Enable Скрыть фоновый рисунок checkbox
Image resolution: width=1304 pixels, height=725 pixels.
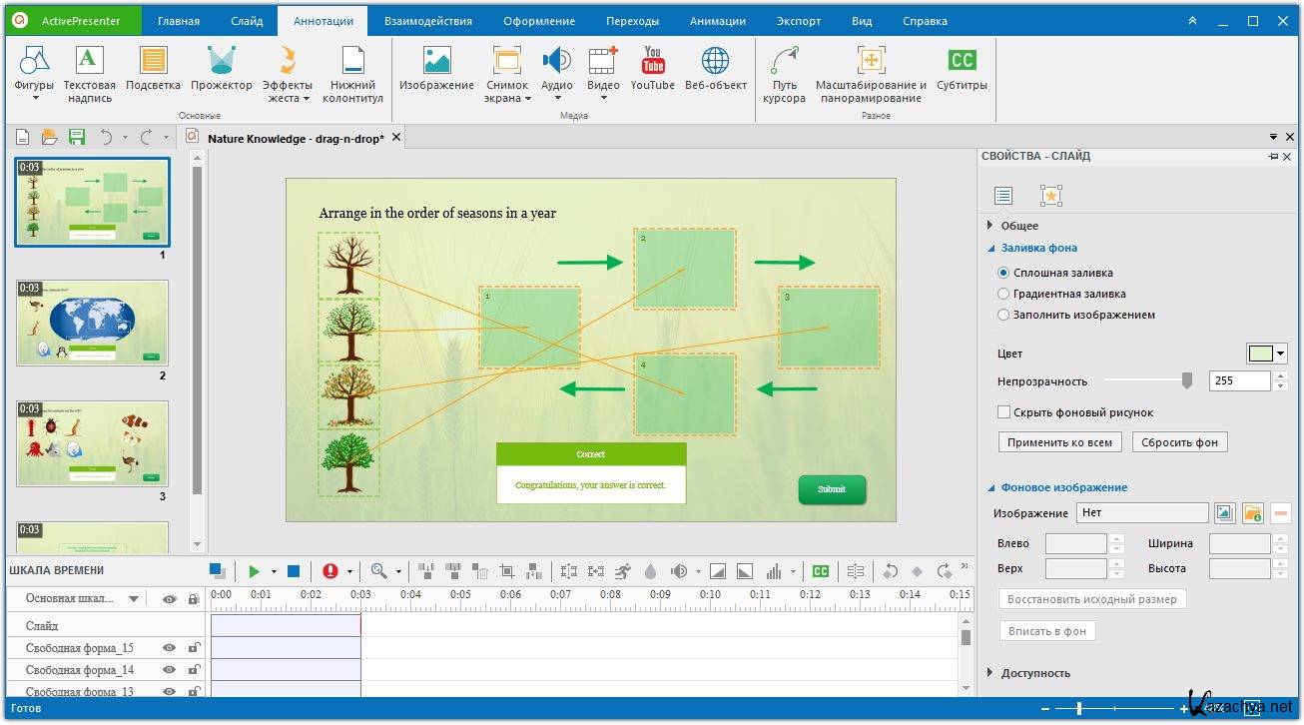point(1004,412)
